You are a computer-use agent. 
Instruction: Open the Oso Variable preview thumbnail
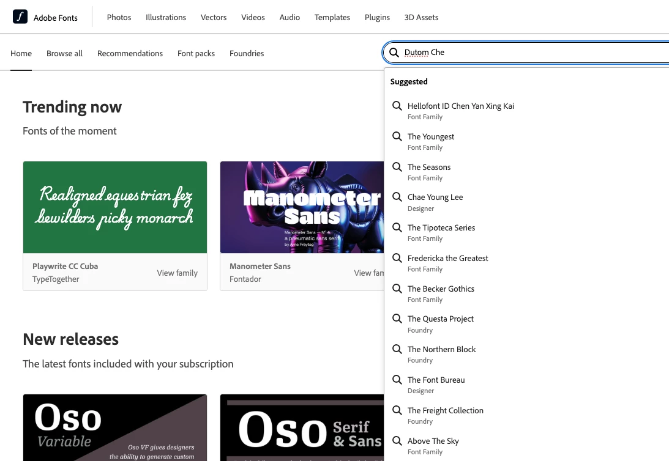115,427
